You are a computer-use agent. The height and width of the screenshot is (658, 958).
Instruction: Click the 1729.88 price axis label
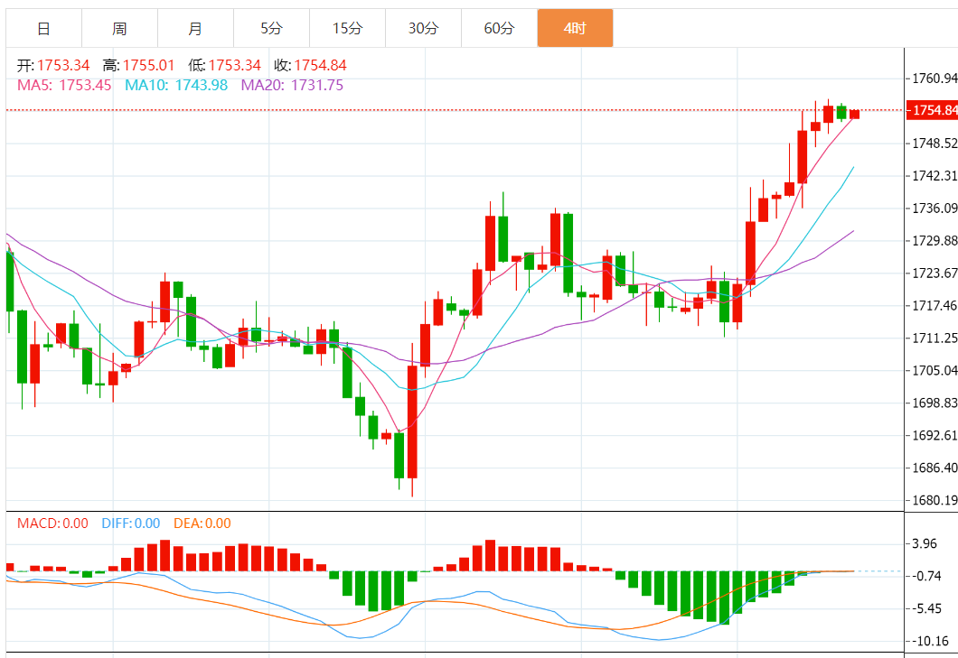pyautogui.click(x=935, y=240)
